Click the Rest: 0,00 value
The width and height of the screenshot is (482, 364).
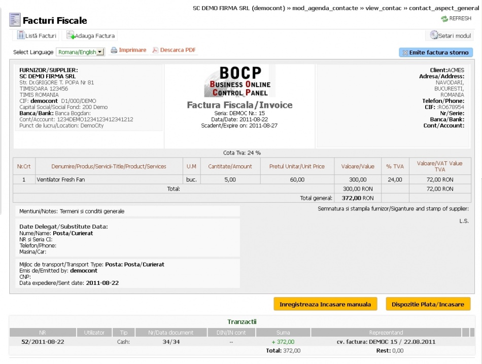coord(390,351)
